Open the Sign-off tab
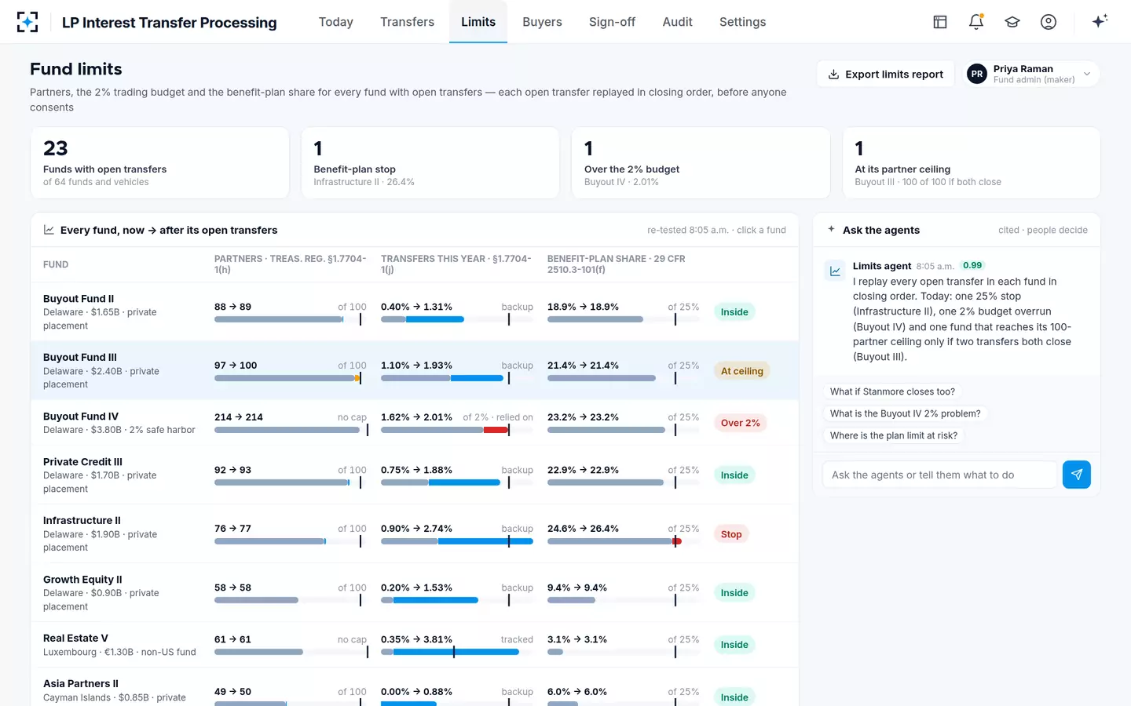 (x=612, y=22)
